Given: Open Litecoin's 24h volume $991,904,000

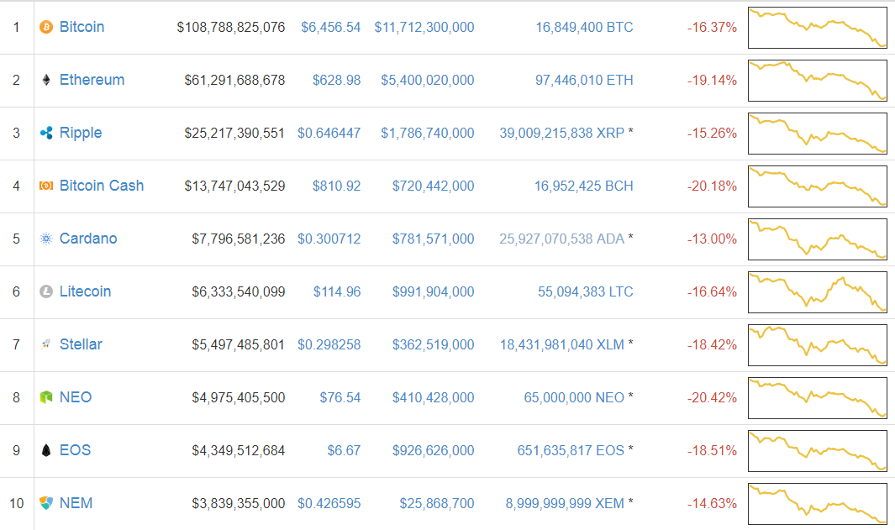Looking at the screenshot, I should click(x=433, y=291).
